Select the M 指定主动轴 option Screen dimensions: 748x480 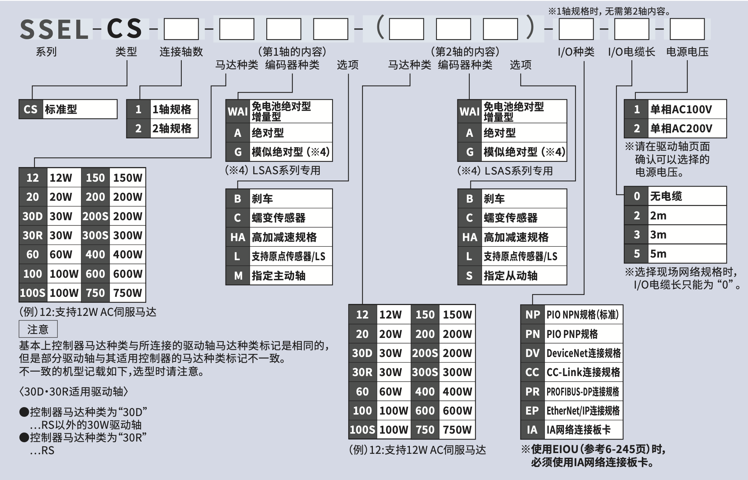(x=279, y=276)
